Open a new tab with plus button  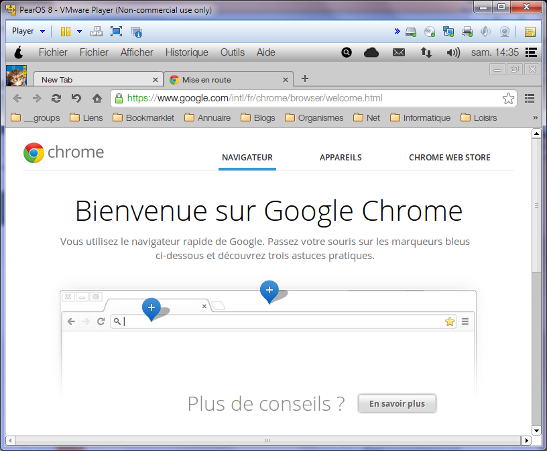(x=305, y=79)
